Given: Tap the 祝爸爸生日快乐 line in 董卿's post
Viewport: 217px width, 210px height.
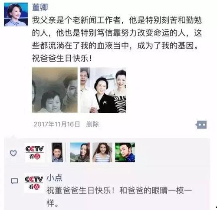Looking at the screenshot, I should [62, 59].
